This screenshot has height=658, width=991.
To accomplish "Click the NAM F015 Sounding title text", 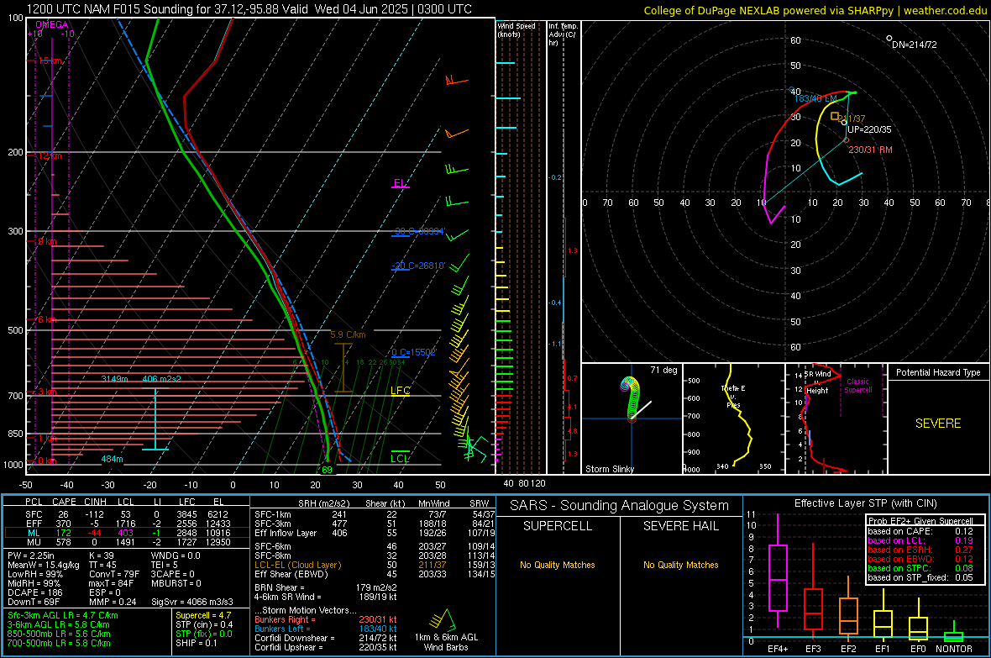I will (249, 9).
